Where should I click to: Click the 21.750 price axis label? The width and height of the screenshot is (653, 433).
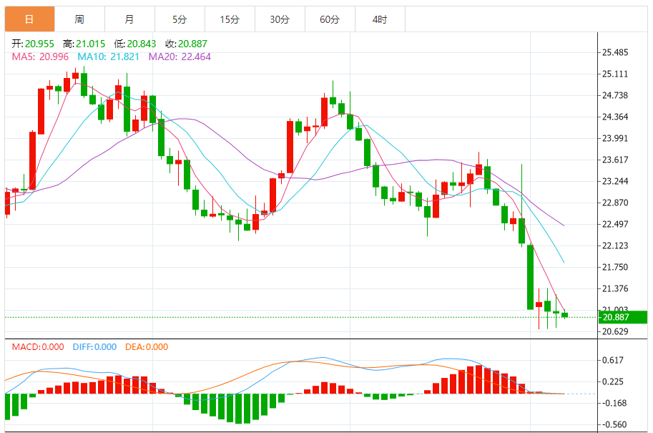(615, 267)
